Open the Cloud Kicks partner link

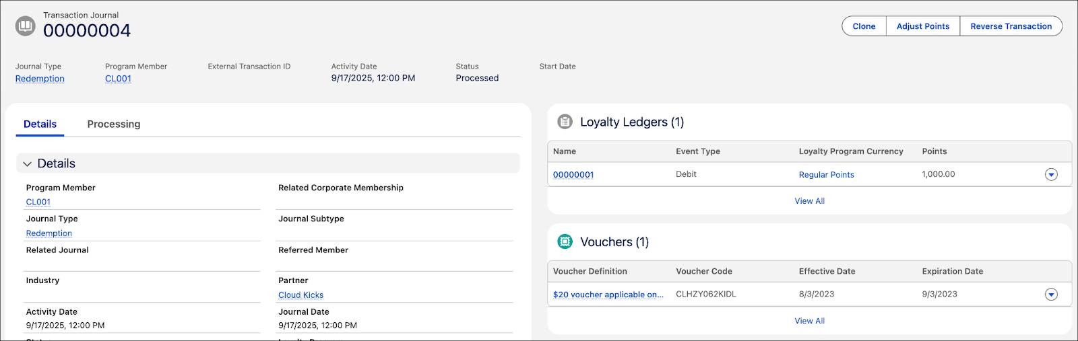point(300,295)
